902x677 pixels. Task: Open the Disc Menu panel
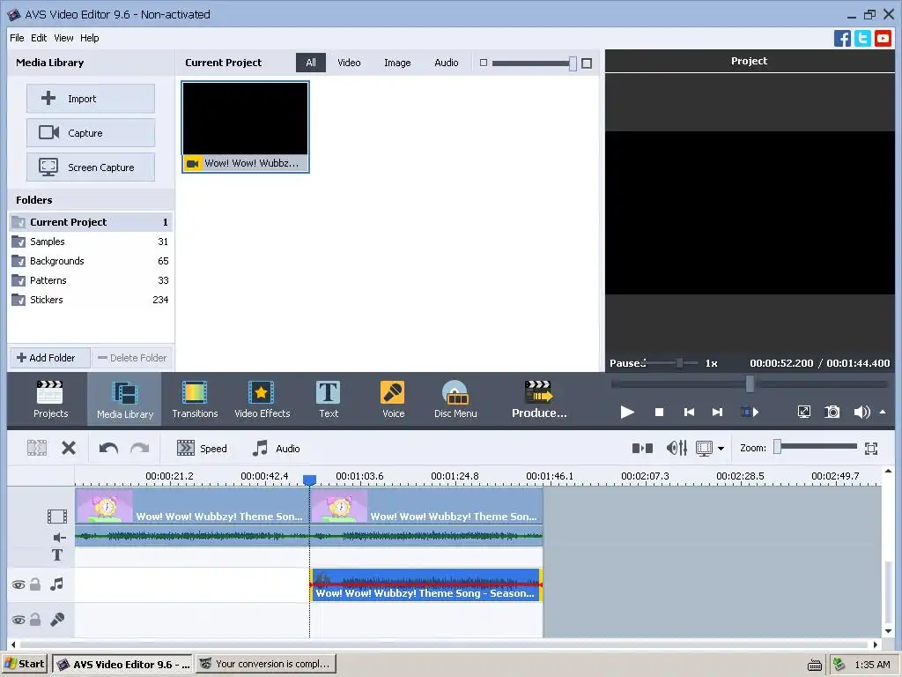(455, 399)
